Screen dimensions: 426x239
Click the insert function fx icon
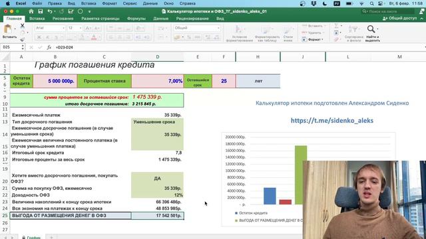[x=49, y=47]
